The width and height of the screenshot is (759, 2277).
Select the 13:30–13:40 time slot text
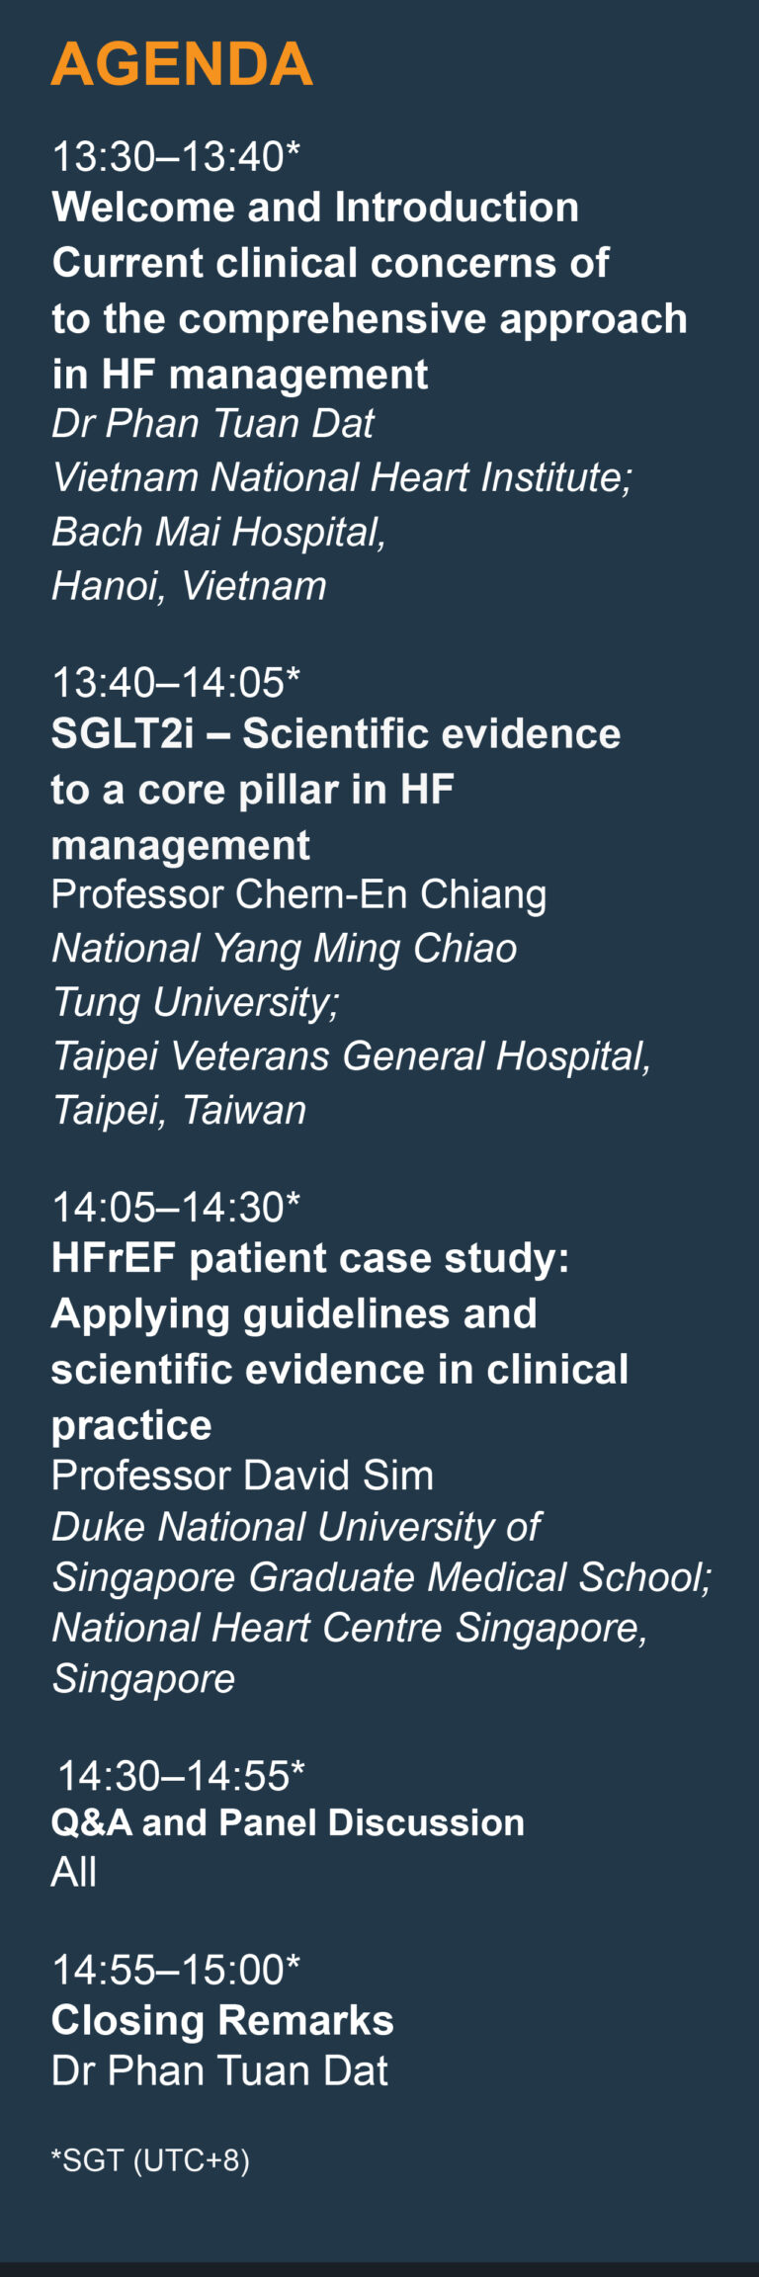176,156
